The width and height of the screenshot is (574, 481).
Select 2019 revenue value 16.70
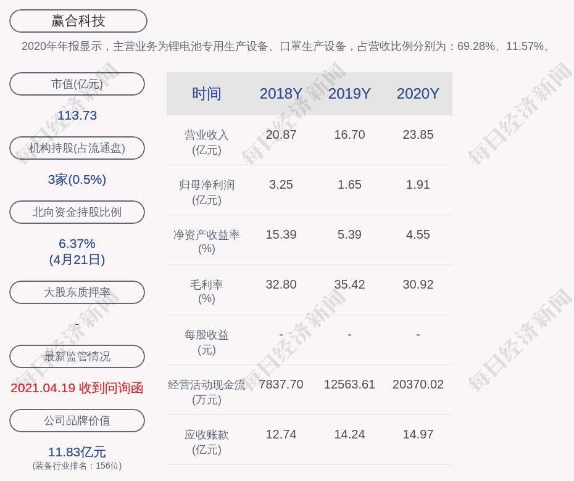349,134
